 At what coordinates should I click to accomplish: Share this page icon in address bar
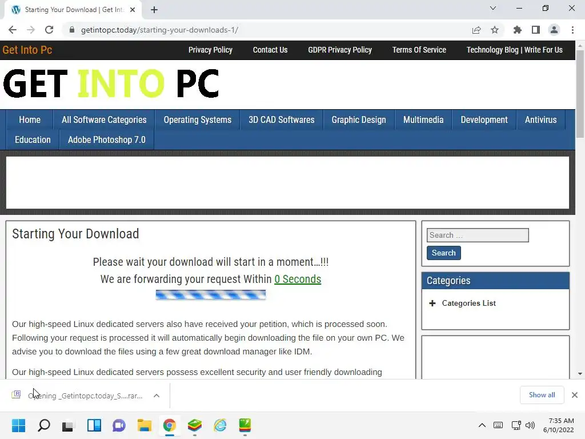point(476,30)
